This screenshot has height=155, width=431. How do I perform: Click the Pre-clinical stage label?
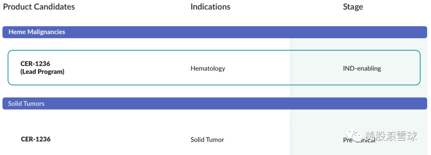point(359,140)
